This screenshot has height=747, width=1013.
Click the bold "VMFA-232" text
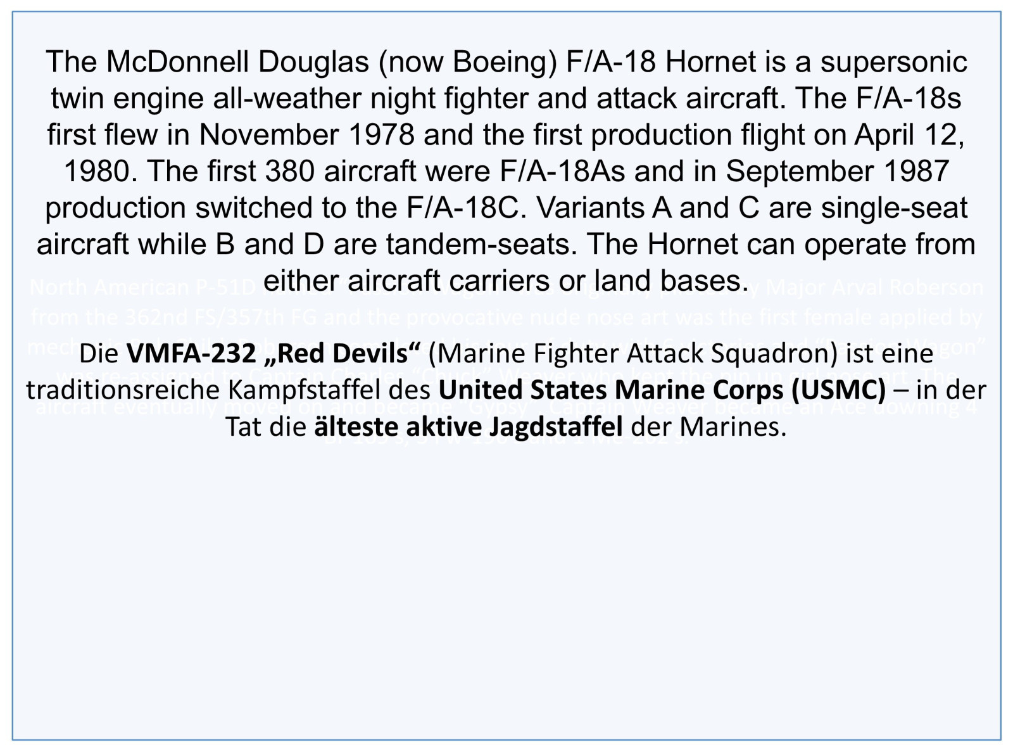click(191, 354)
